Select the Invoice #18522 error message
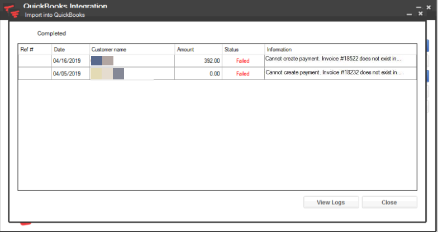438x232 pixels. 333,59
